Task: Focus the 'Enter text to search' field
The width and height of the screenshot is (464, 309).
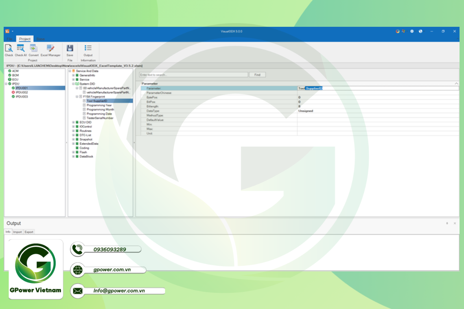Action: [193, 75]
